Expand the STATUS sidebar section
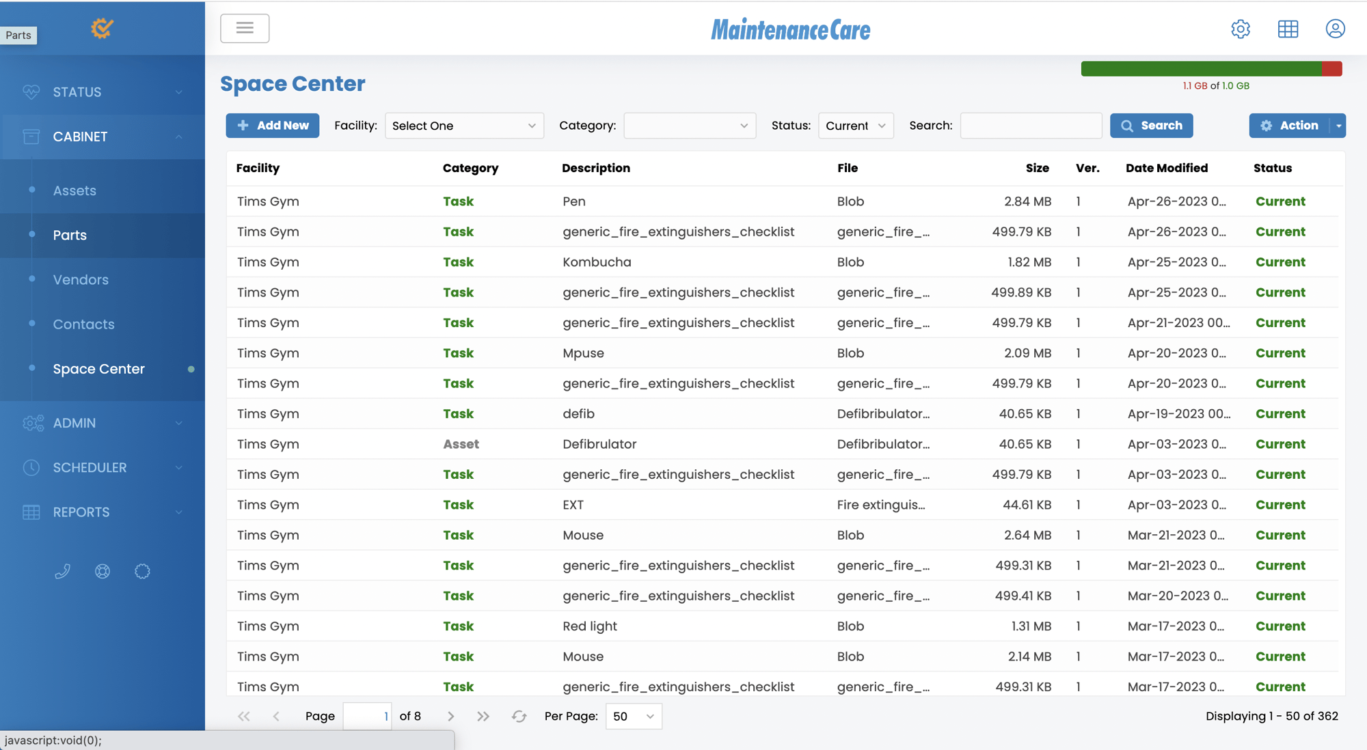The width and height of the screenshot is (1367, 750). tap(103, 92)
